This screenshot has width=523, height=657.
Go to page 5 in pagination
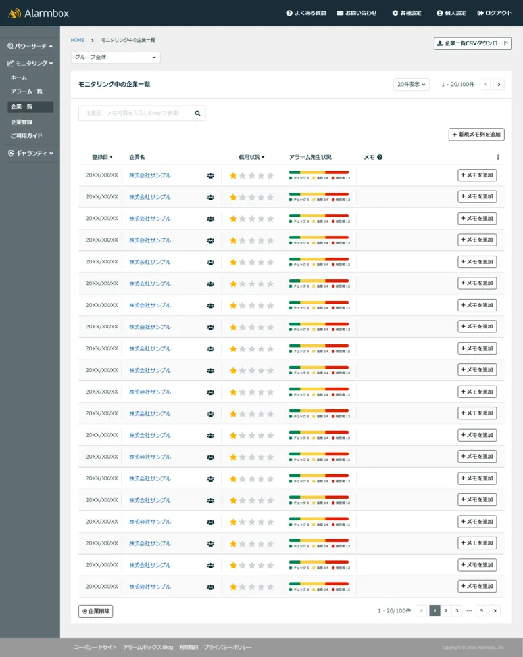(481, 610)
